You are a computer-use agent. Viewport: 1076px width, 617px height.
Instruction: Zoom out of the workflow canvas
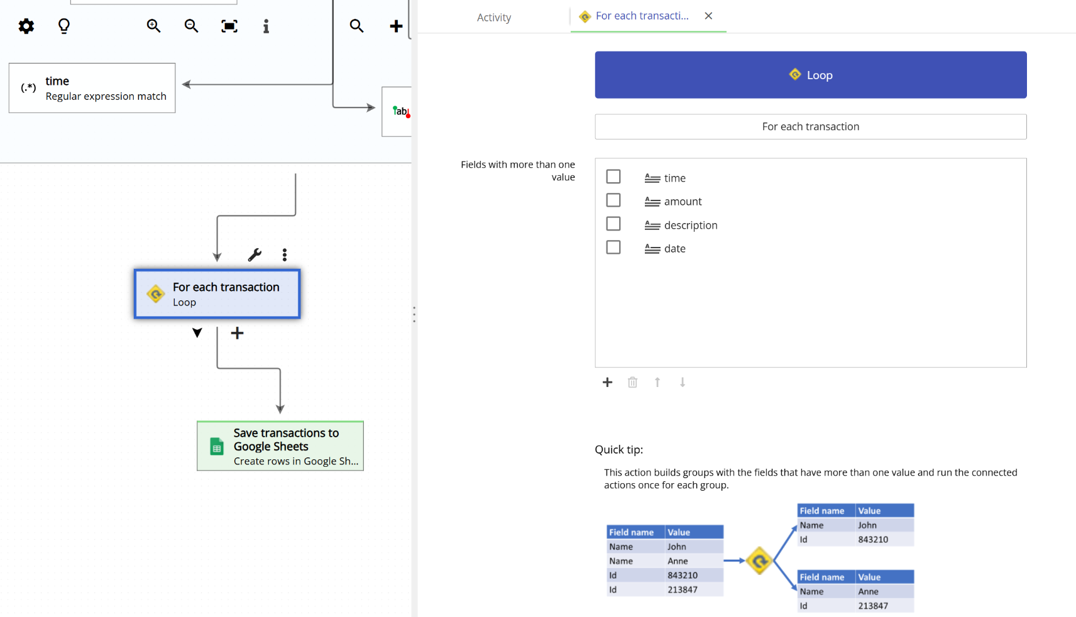tap(190, 26)
